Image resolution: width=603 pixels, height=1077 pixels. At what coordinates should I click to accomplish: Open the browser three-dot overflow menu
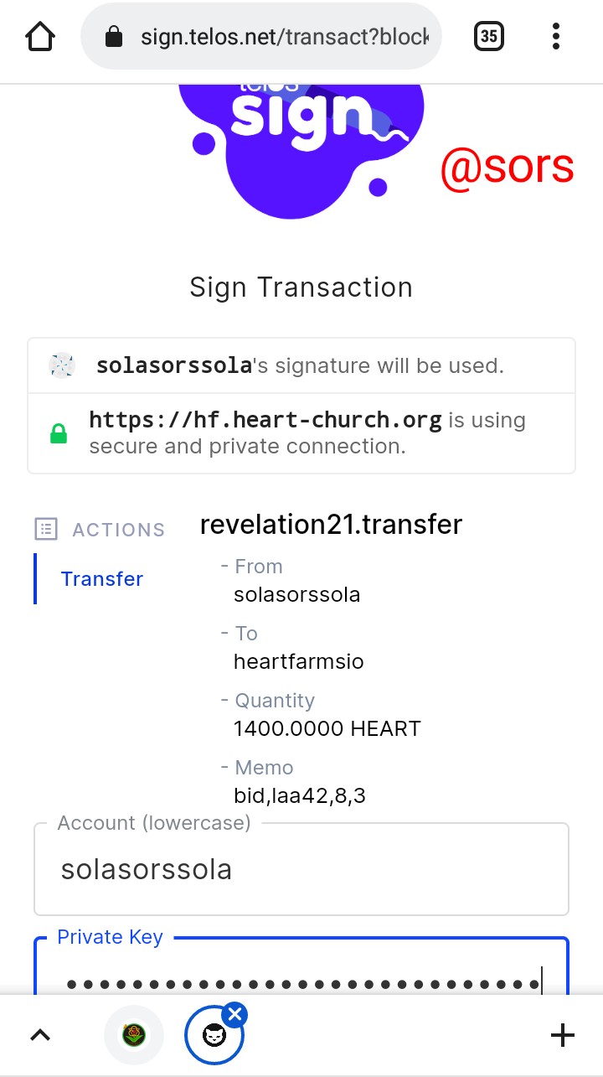[x=556, y=36]
